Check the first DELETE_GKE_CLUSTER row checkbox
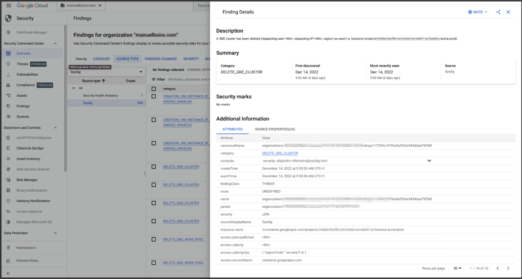Screen dimensions: 522x279 coord(154,167)
